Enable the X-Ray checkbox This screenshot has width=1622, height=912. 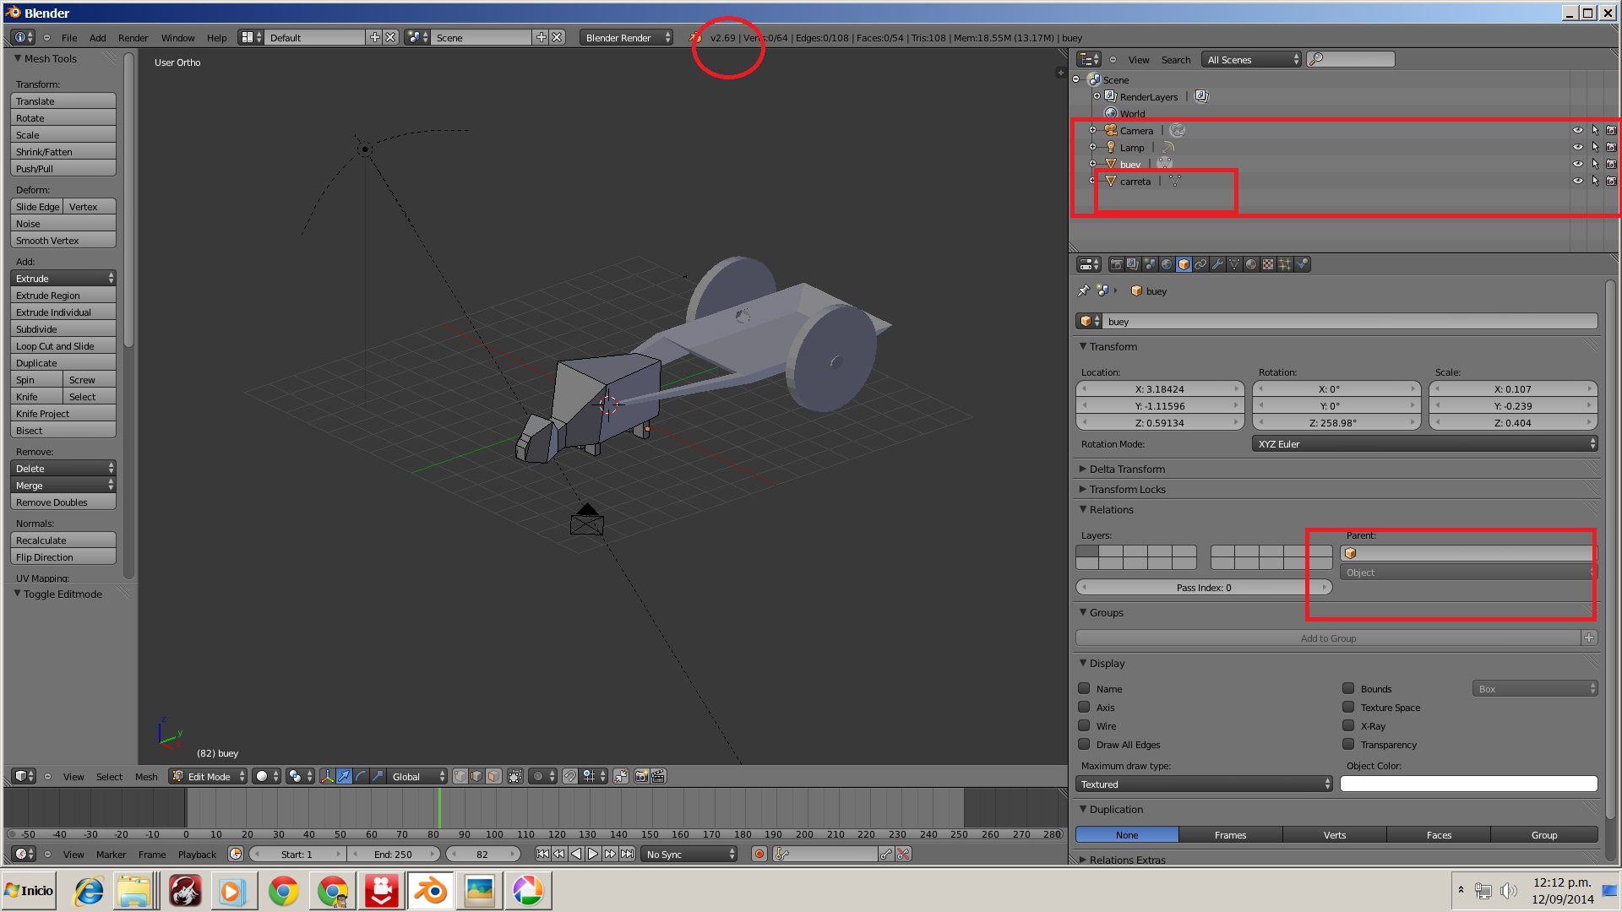[x=1348, y=725]
